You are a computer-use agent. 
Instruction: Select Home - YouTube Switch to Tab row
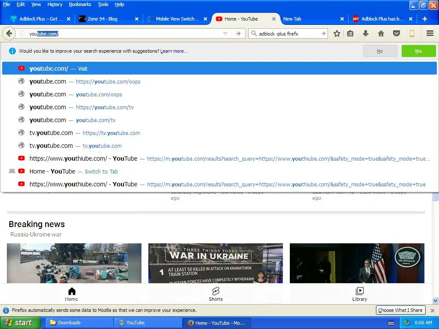click(x=219, y=171)
